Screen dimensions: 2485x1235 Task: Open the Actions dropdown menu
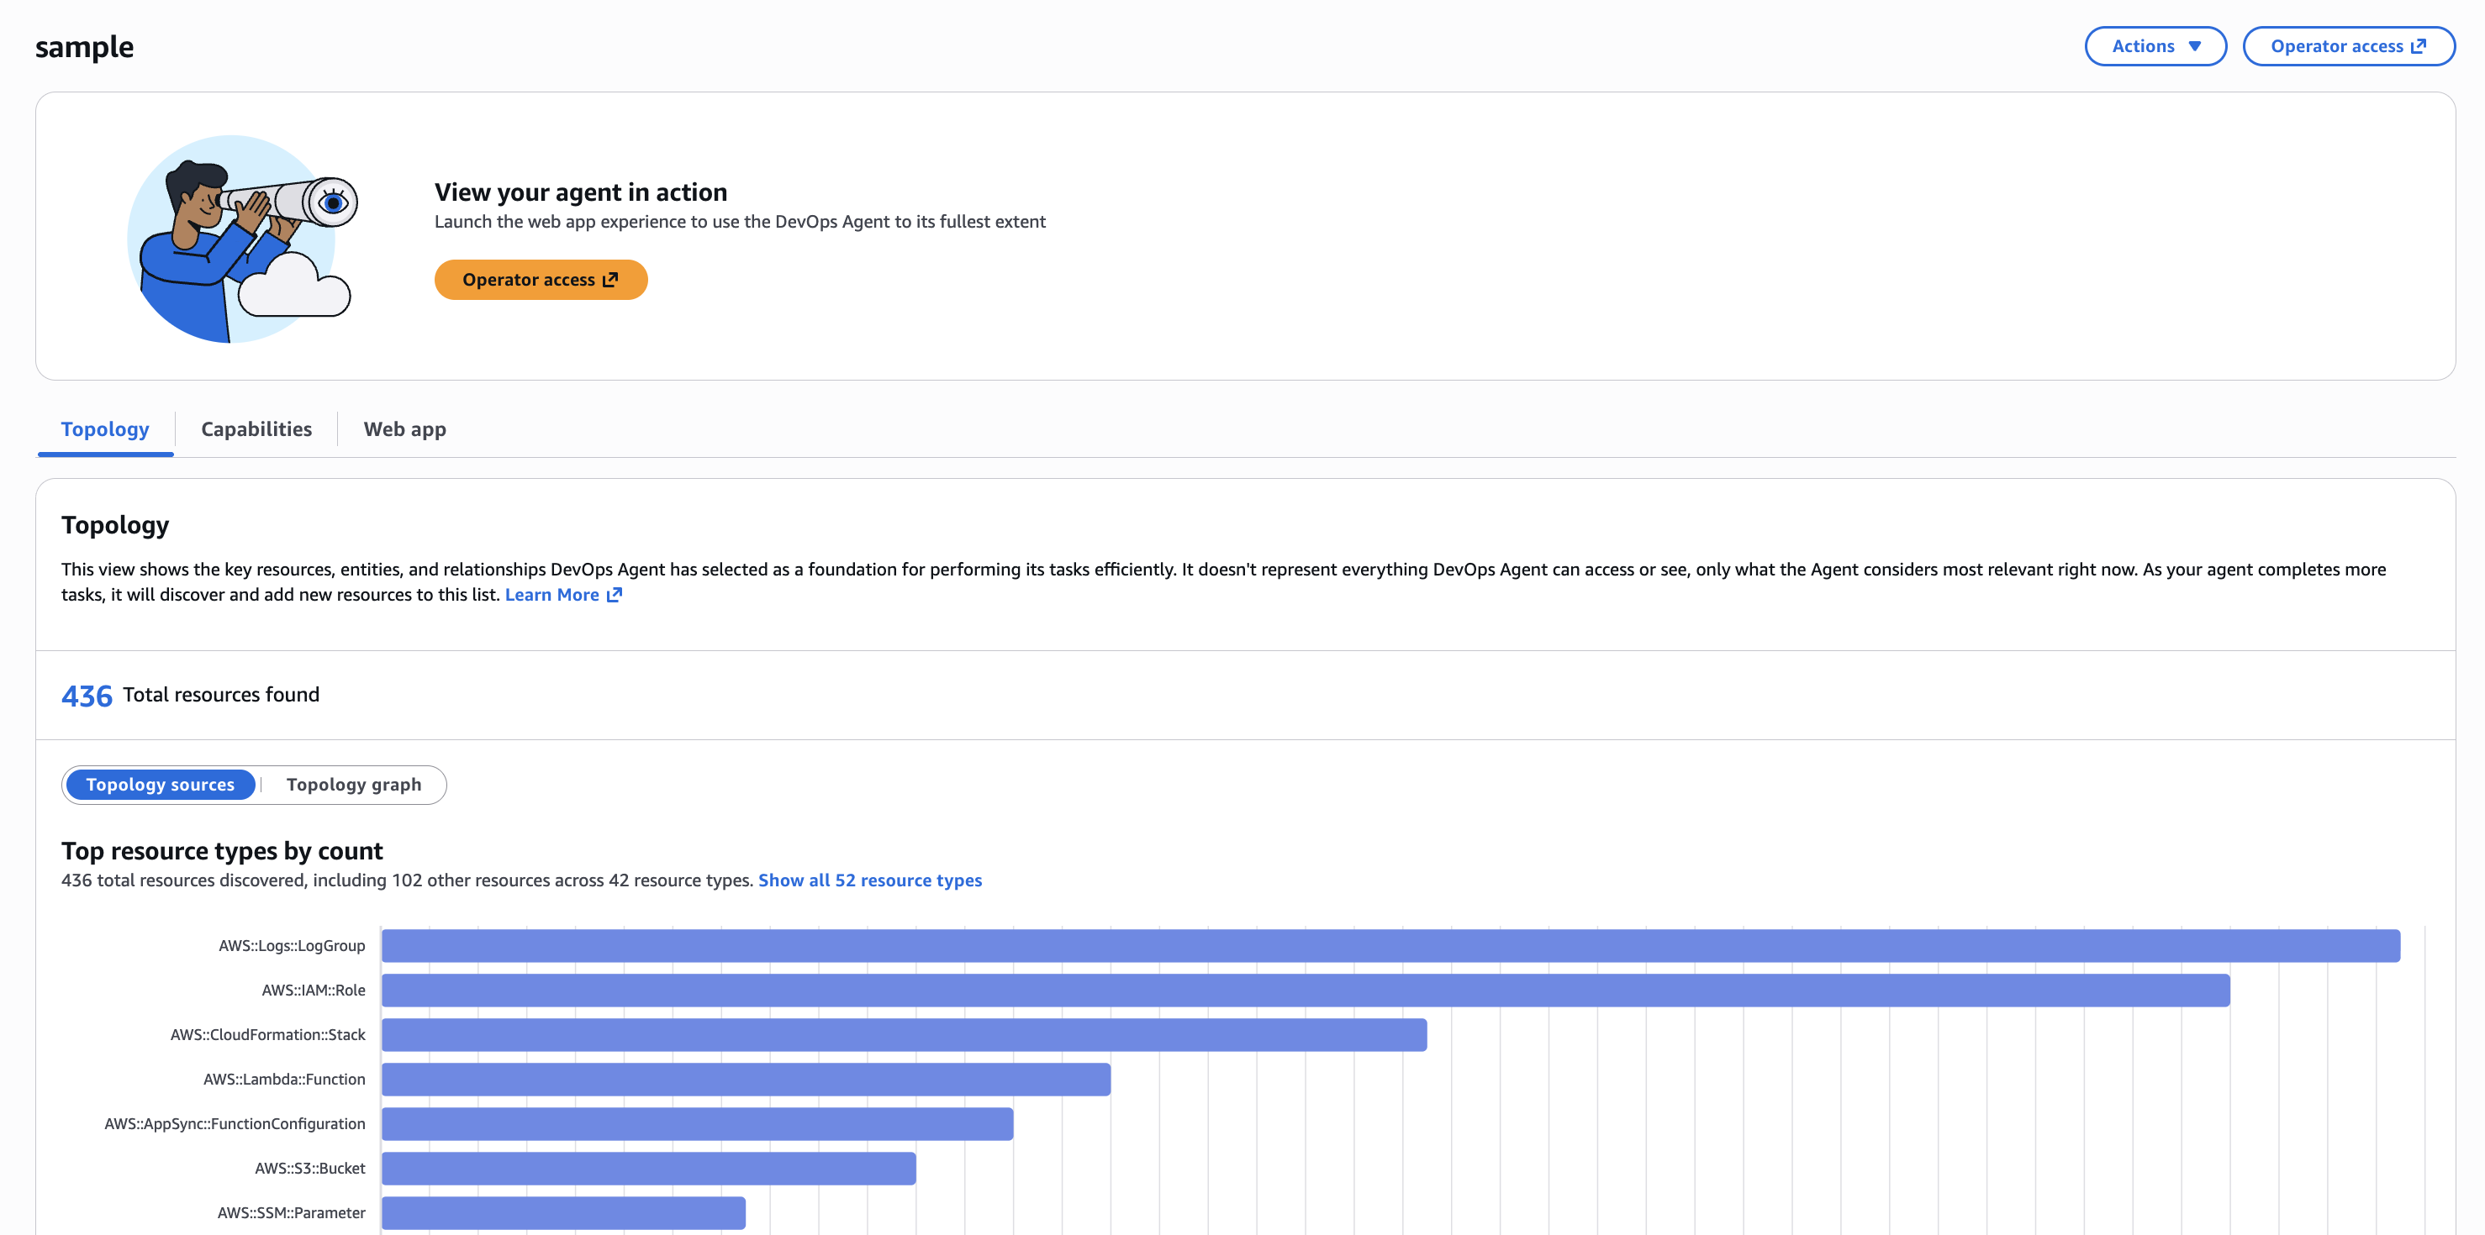point(2154,46)
